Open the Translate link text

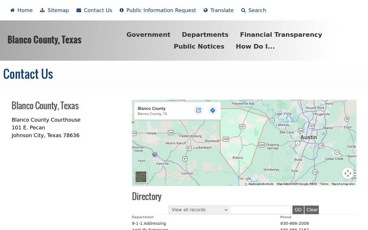[x=222, y=10]
